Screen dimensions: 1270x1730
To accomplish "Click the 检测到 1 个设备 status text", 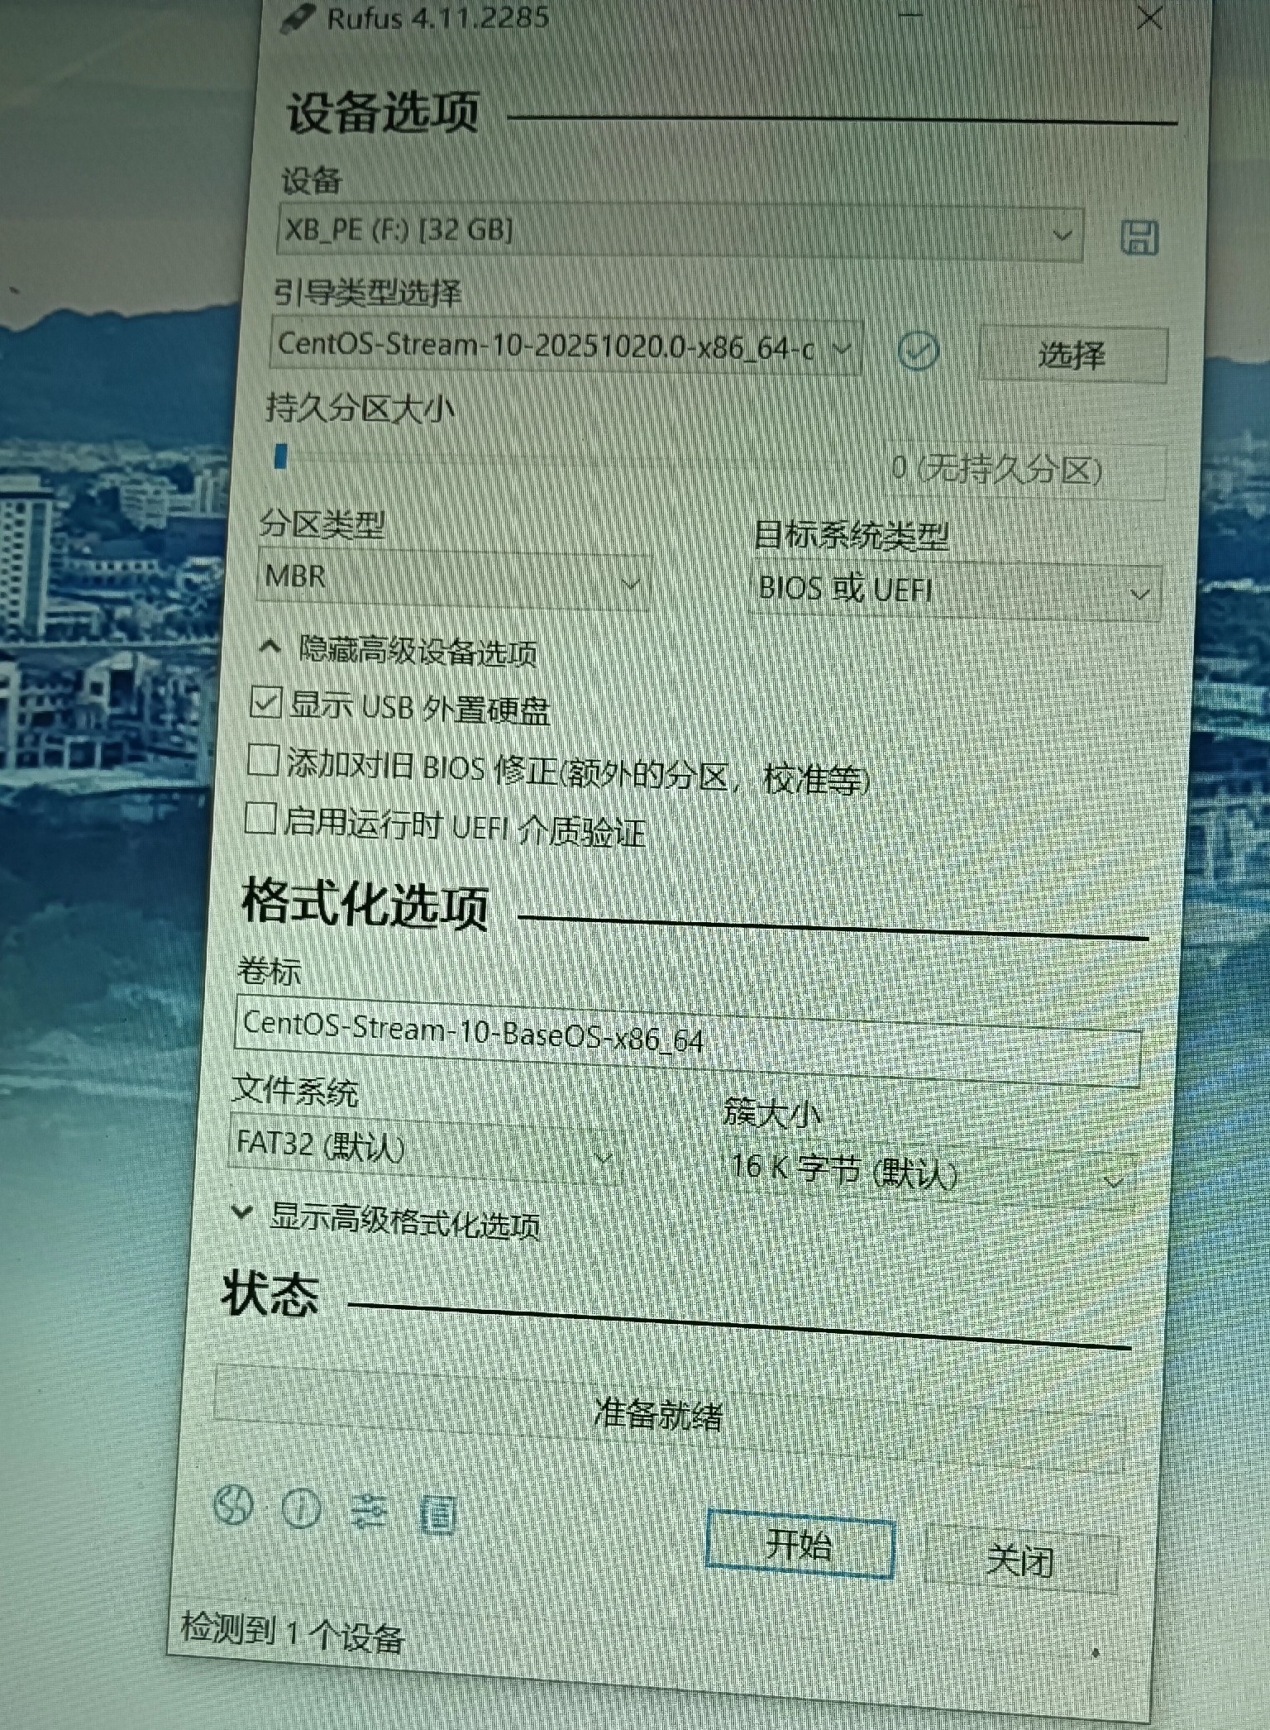I will (x=292, y=1633).
